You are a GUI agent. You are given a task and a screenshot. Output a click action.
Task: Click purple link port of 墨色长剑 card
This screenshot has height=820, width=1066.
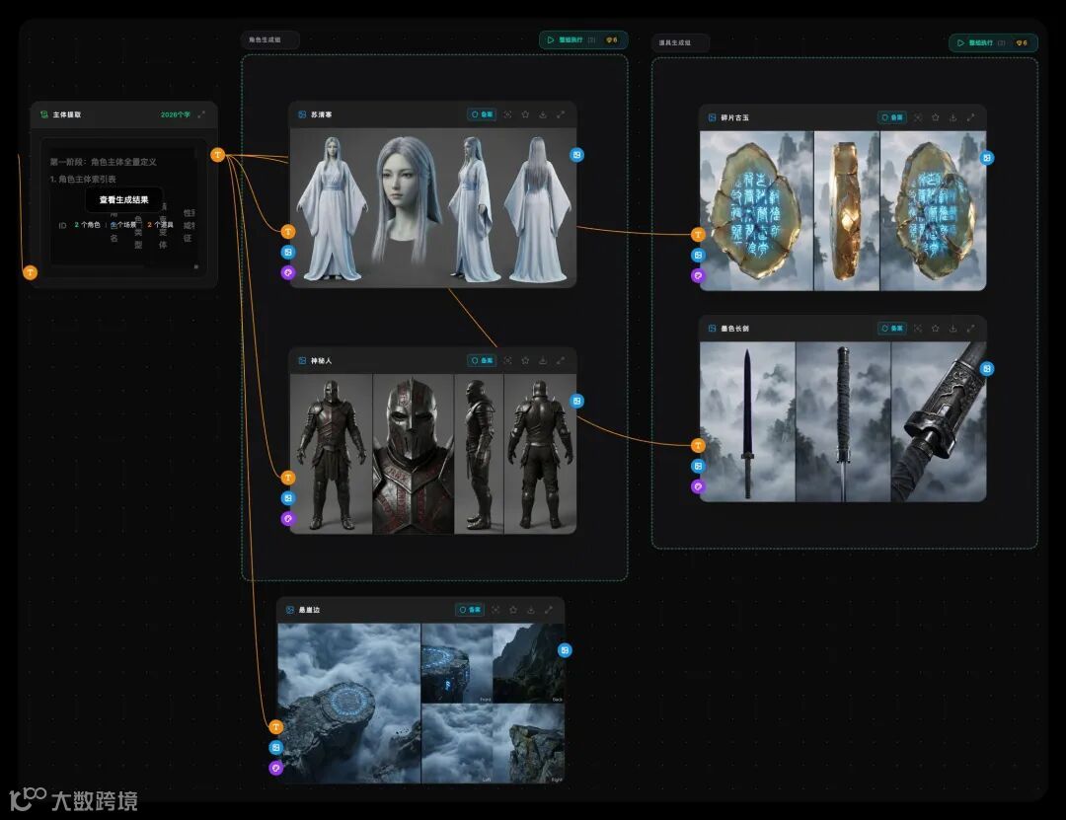[x=698, y=486]
